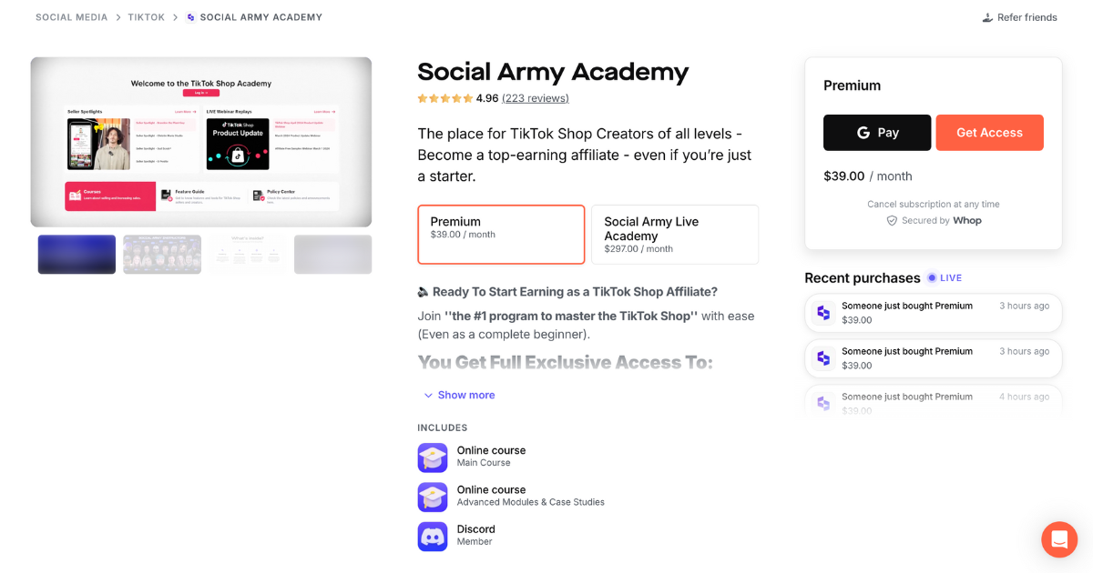Select the Premium $39.00 plan option
Viewport: 1093px width, 573px height.
(501, 234)
